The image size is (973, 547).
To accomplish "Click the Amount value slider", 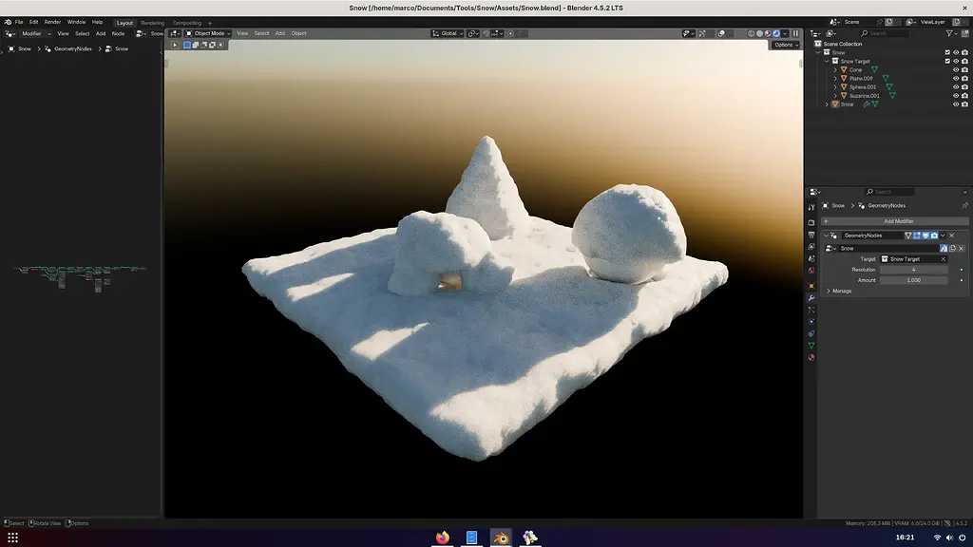I will 913,280.
